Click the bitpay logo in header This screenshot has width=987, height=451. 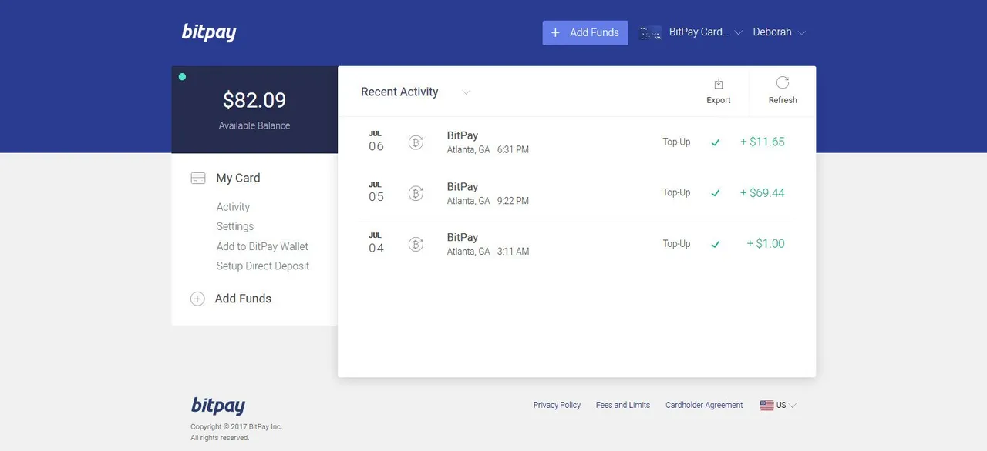click(x=209, y=32)
